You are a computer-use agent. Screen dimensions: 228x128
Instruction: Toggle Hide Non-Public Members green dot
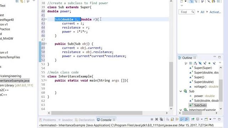click(x=209, y=63)
